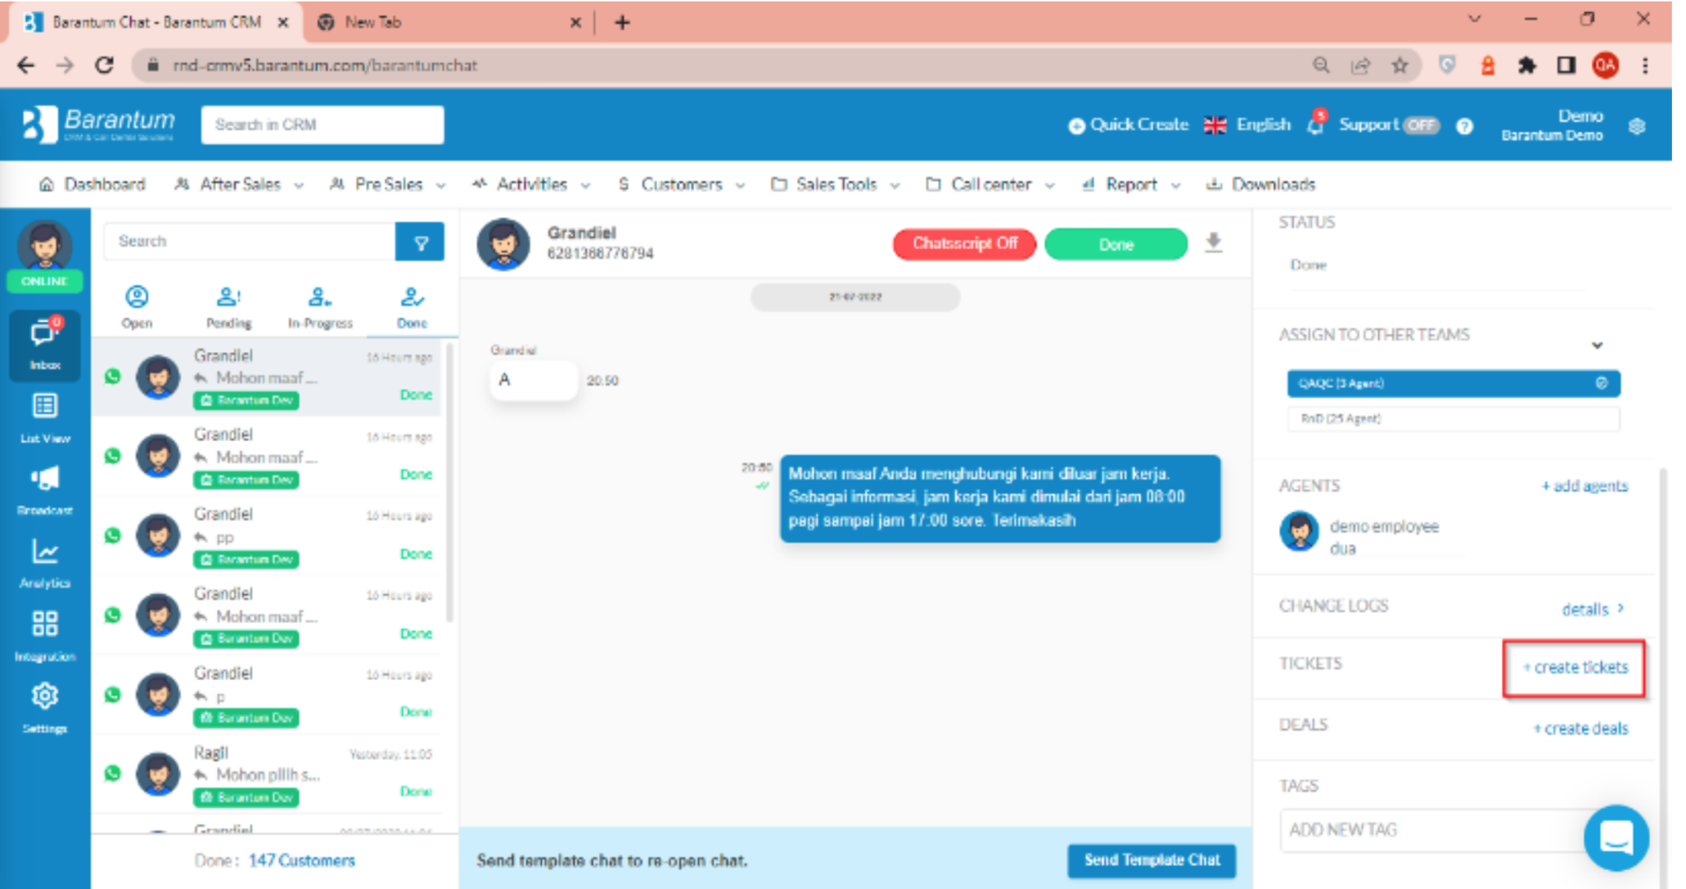The height and width of the screenshot is (889, 1686).
Task: Switch to In-Progress chats tab
Action: 320,307
